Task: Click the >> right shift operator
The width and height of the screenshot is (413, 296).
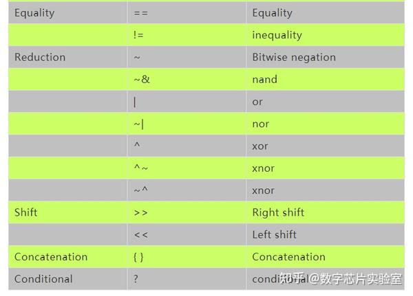Action: pyautogui.click(x=140, y=213)
